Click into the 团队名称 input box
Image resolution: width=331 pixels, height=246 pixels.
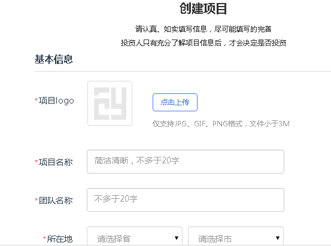pyautogui.click(x=186, y=200)
